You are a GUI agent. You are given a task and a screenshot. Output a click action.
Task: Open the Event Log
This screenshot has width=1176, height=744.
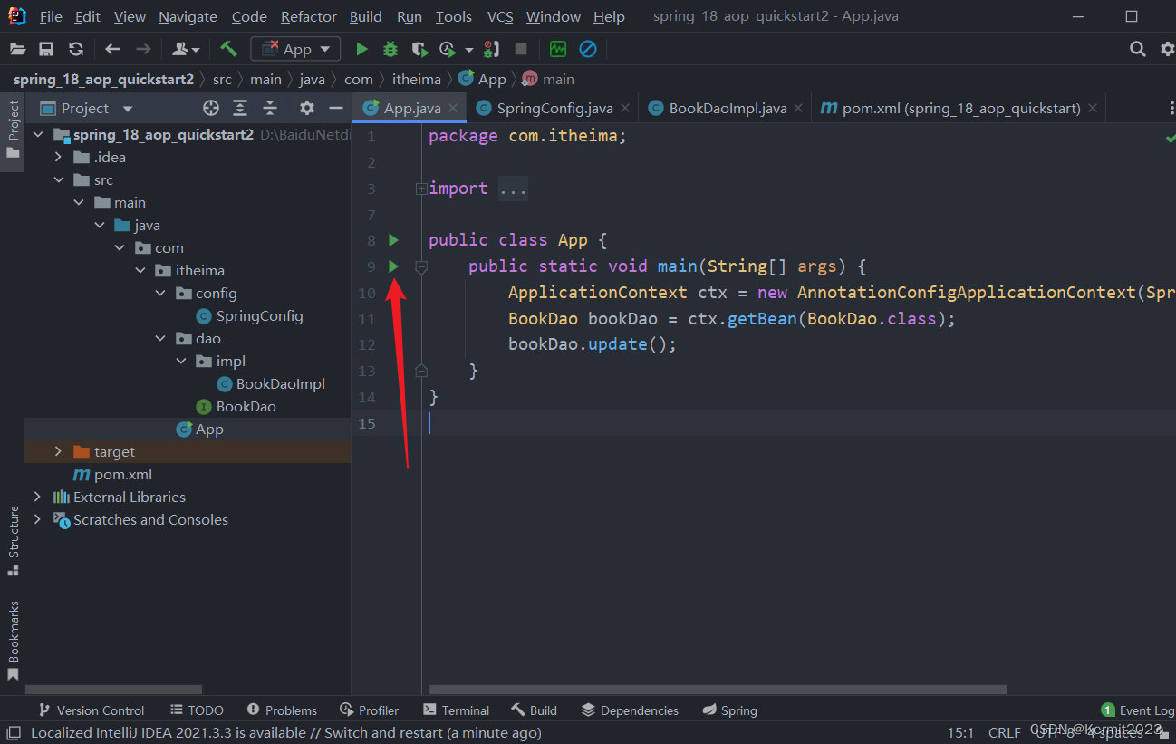point(1137,710)
